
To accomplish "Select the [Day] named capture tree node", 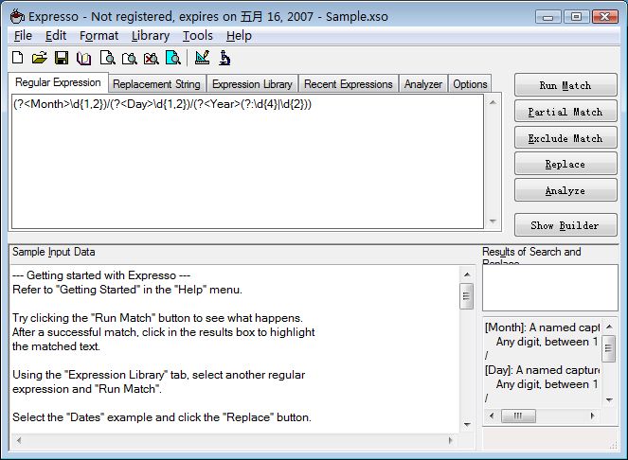I will coord(543,370).
